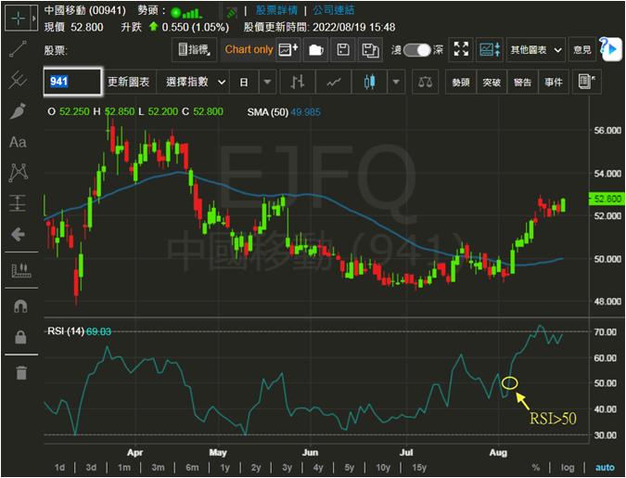Select the 1d time range
Viewport: 626px width, 478px height.
pos(59,467)
